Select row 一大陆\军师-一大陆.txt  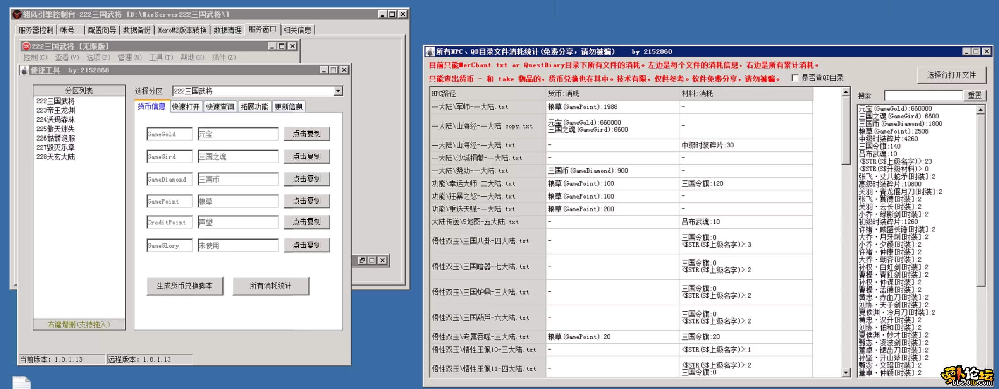[621, 107]
